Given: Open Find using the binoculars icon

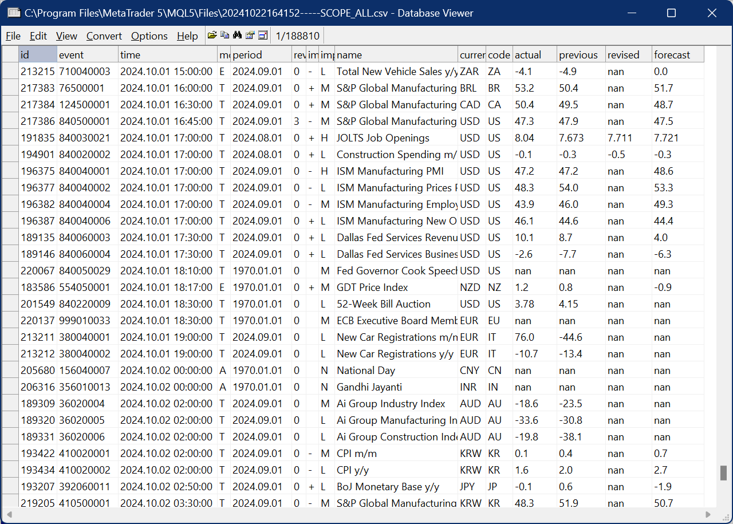Looking at the screenshot, I should tap(237, 35).
